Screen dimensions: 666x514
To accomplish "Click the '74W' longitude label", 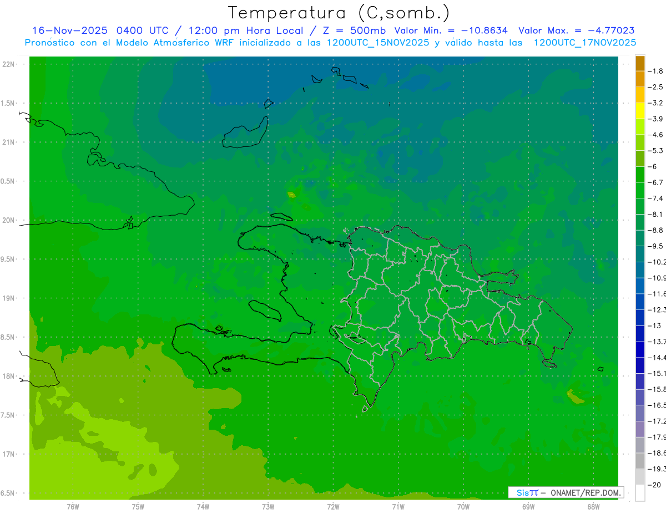I will coord(203,507).
